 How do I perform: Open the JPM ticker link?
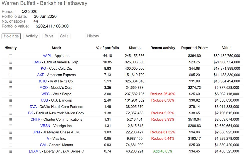coord(36,132)
